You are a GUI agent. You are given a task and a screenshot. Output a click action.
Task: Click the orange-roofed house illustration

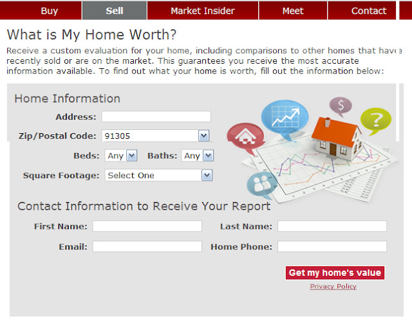336,139
